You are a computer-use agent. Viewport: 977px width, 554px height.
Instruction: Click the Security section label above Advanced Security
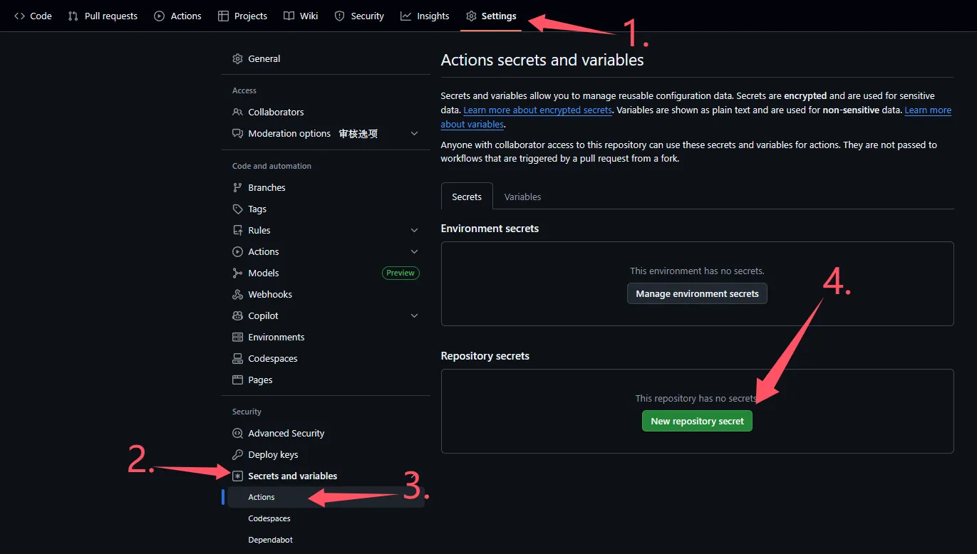click(x=247, y=412)
